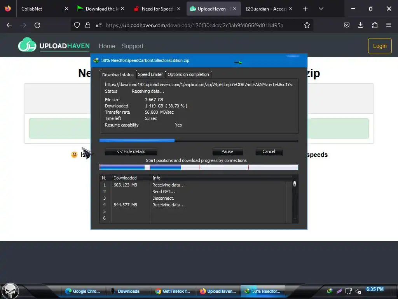This screenshot has width=398, height=299.
Task: Click the Firefox logo icon in title bar
Action: 8,9
